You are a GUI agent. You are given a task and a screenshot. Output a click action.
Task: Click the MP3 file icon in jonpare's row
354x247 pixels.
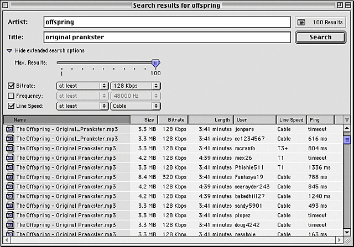click(x=10, y=129)
